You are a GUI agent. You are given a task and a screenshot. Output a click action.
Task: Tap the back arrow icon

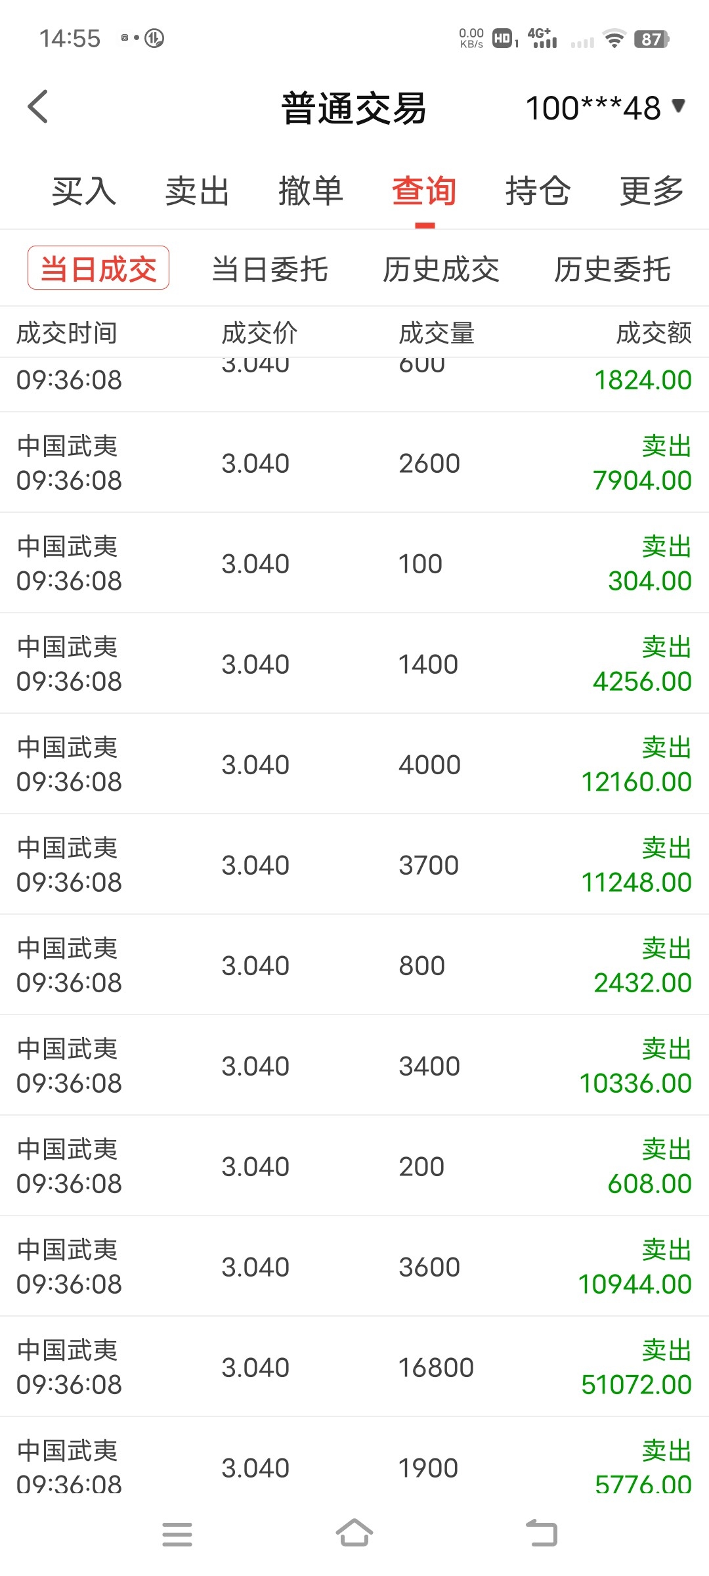(38, 106)
